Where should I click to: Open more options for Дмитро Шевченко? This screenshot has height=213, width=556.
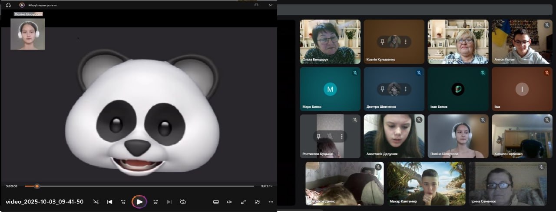406,89
